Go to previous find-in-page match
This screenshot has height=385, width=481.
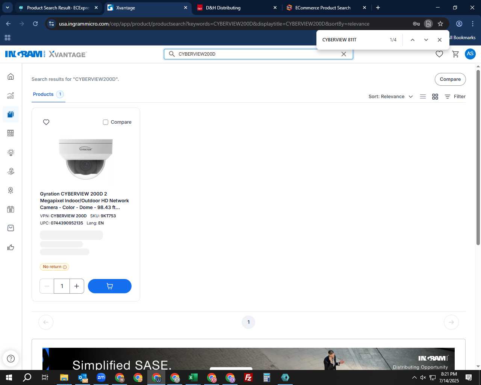pos(412,40)
